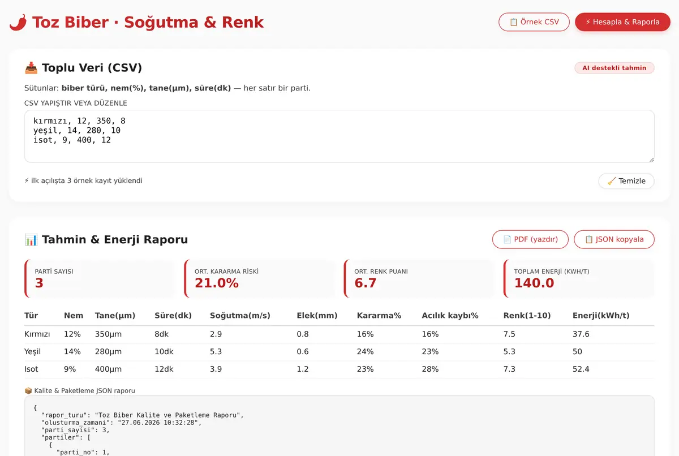Click the Ort. Renk Puanı value 6.7
This screenshot has height=456, width=679.
click(366, 283)
